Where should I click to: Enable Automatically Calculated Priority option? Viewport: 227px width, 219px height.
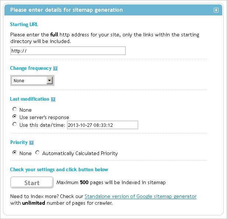pos(38,152)
